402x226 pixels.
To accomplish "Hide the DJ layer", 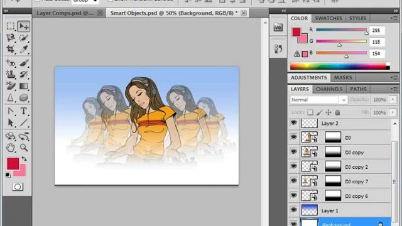I will click(293, 137).
